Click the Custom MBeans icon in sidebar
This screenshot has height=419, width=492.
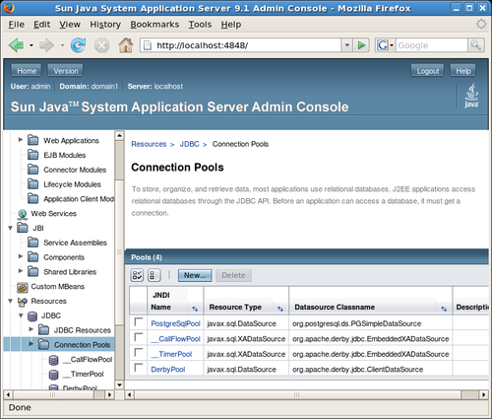click(x=23, y=287)
